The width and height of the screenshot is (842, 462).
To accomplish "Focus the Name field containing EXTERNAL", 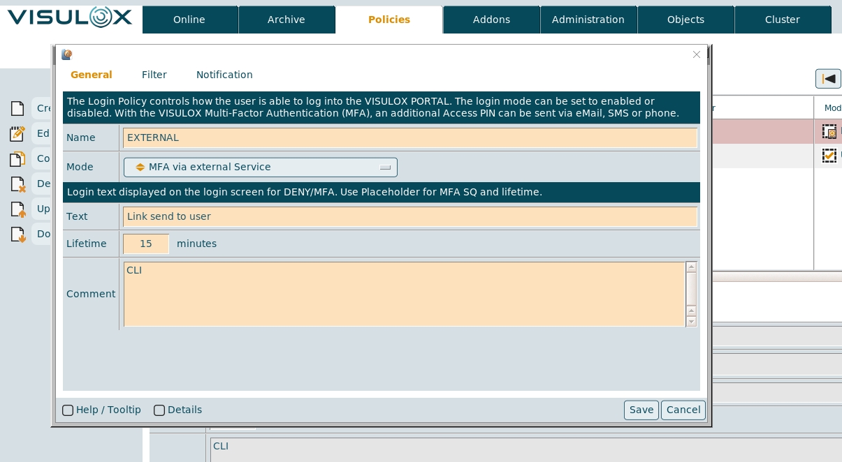I will tap(409, 137).
